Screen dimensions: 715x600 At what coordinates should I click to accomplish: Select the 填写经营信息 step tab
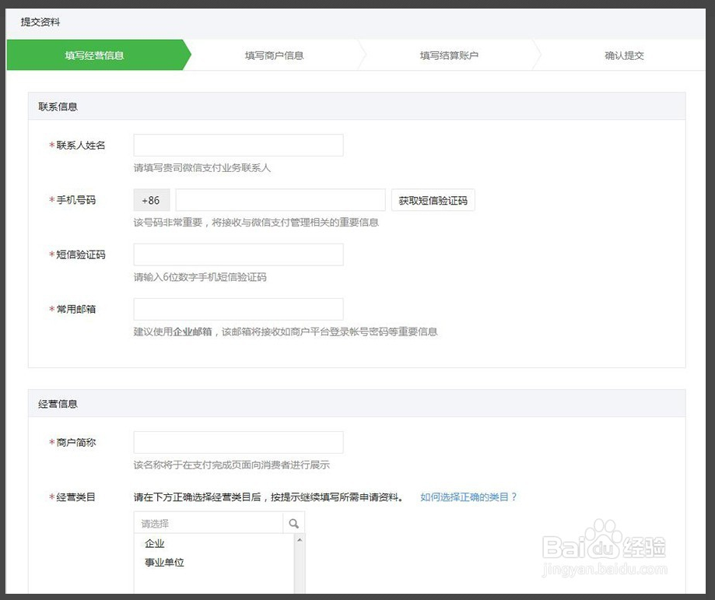(95, 55)
